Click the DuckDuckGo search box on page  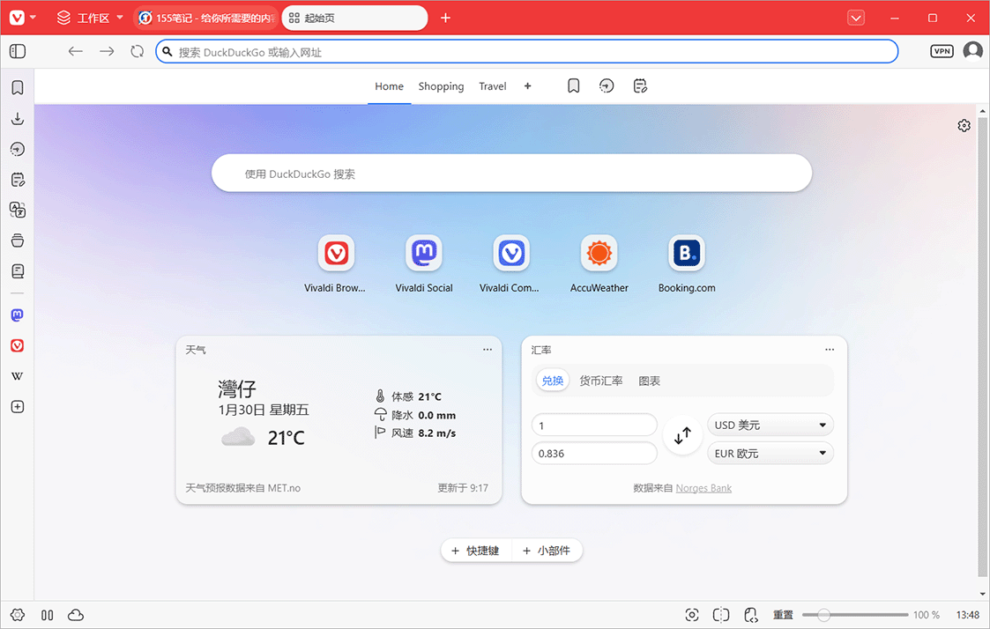click(x=511, y=174)
